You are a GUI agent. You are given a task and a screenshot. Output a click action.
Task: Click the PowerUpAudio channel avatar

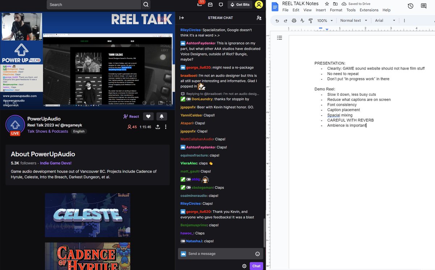(15, 124)
